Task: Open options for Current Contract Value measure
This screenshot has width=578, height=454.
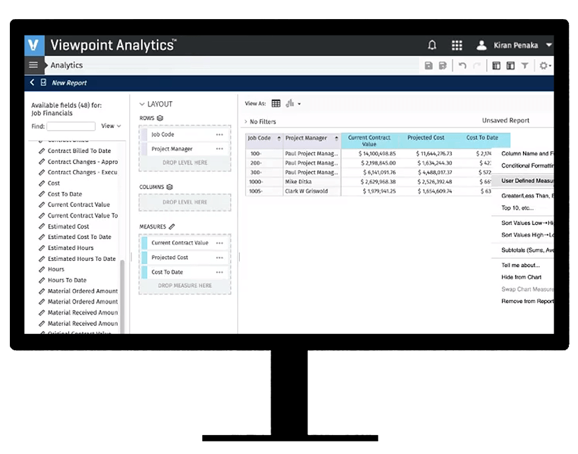Action: pos(219,242)
